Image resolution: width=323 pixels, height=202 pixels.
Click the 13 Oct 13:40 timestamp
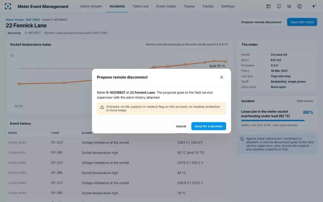point(17,183)
